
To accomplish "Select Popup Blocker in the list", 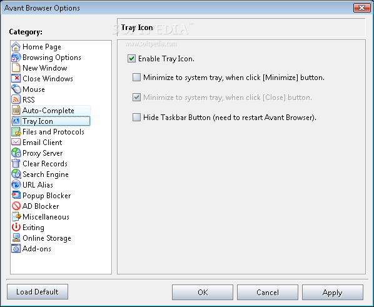I will tap(47, 196).
